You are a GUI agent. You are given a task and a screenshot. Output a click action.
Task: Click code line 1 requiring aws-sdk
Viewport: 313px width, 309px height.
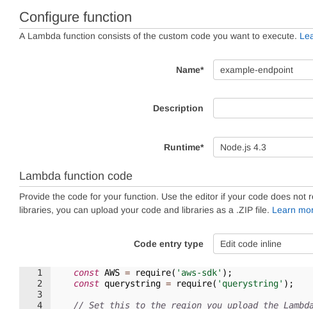pyautogui.click(x=153, y=273)
